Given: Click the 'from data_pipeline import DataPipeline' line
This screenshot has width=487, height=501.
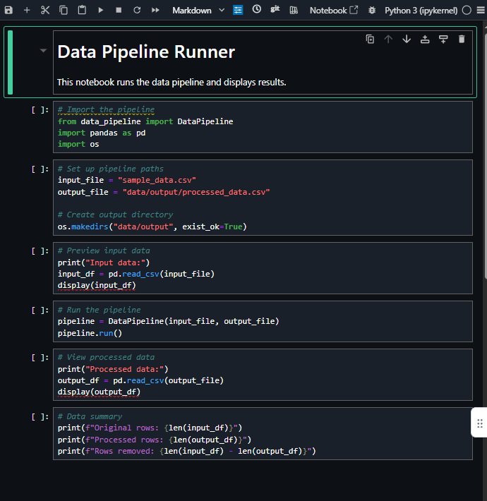Looking at the screenshot, I should coord(145,122).
